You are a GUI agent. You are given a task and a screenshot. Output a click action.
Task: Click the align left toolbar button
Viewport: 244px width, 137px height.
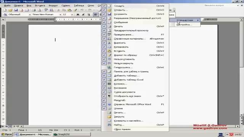click(x=96, y=14)
